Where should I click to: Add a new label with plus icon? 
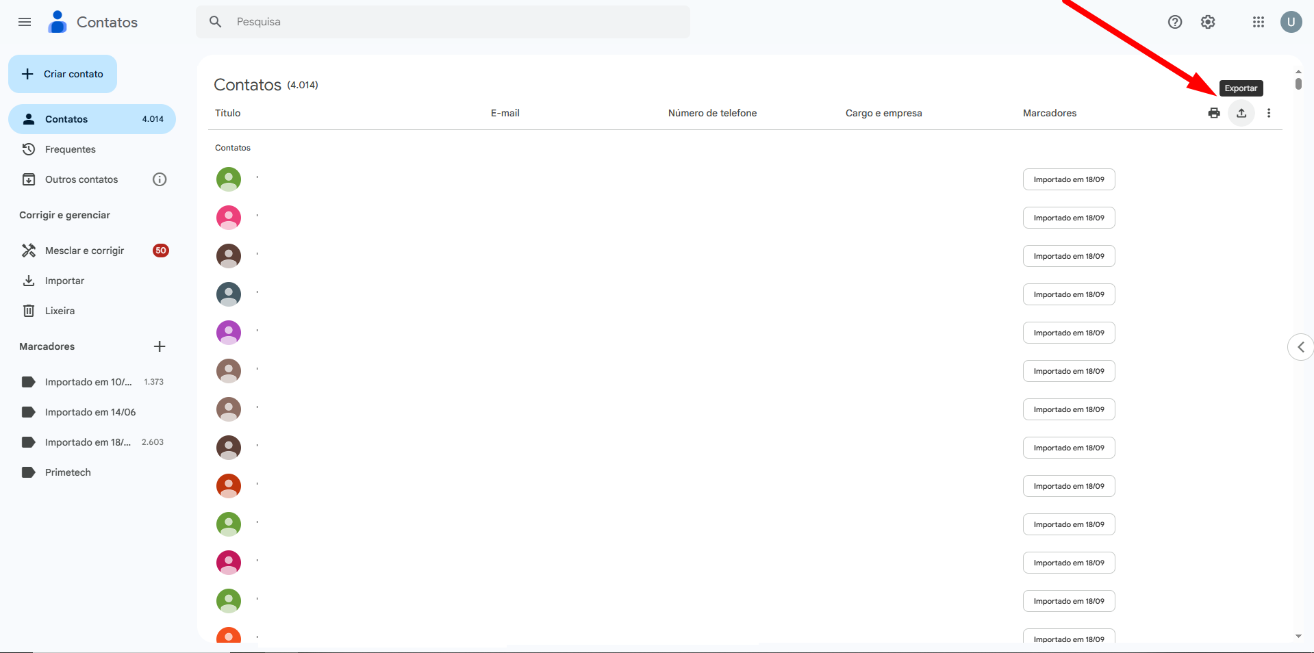[160, 346]
